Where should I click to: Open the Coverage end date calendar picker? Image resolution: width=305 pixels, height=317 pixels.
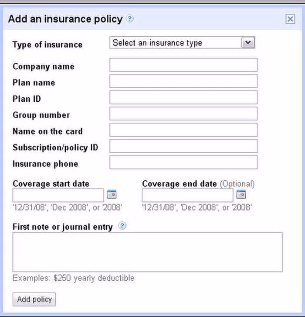click(241, 194)
